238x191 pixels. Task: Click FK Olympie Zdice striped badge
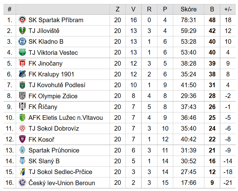click(22, 96)
